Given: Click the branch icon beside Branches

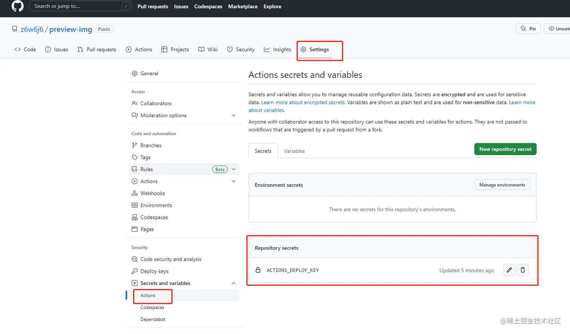Looking at the screenshot, I should (135, 145).
